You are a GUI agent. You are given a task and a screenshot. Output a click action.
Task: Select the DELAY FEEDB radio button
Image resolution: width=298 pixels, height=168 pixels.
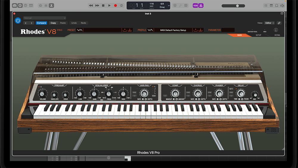coord(242,99)
